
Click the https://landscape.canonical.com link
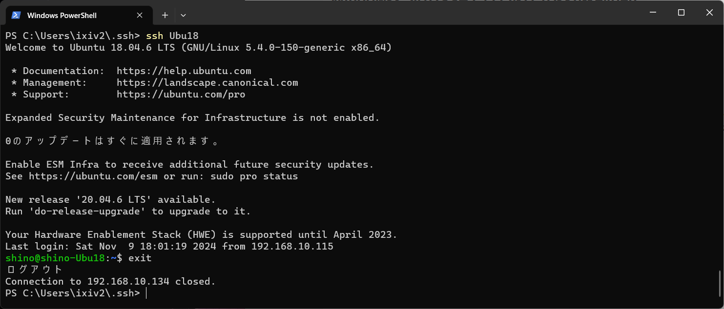tap(207, 82)
